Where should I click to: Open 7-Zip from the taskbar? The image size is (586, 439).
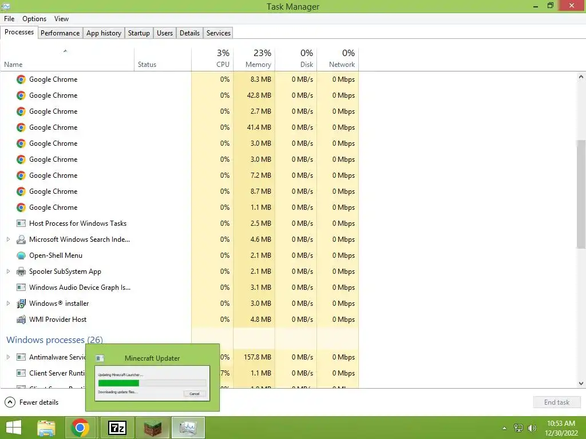pyautogui.click(x=117, y=428)
